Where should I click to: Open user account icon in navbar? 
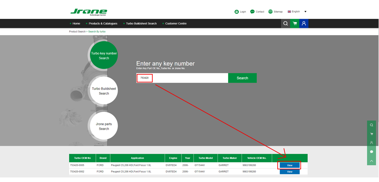304,23
